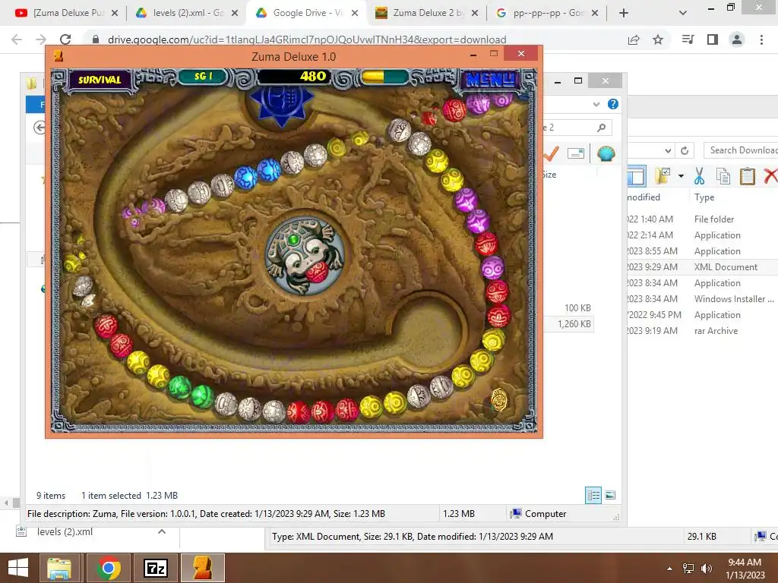Open the Zuma taskbar icon

202,568
